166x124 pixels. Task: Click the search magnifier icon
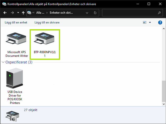(x=159, y=13)
